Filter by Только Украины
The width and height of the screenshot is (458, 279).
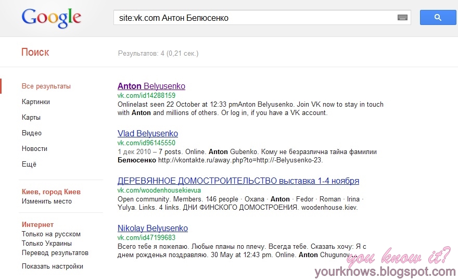coord(47,244)
